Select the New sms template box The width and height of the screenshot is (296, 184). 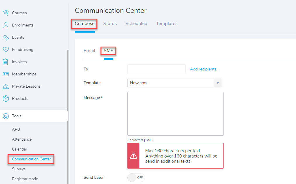pyautogui.click(x=175, y=83)
